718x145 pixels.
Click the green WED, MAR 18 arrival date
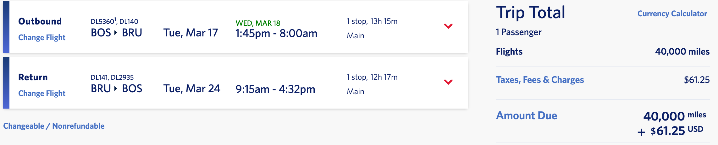click(x=258, y=23)
